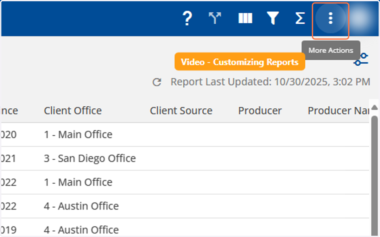Screen dimensions: 380x237
Task: Click the Producer column header
Action: (260, 111)
